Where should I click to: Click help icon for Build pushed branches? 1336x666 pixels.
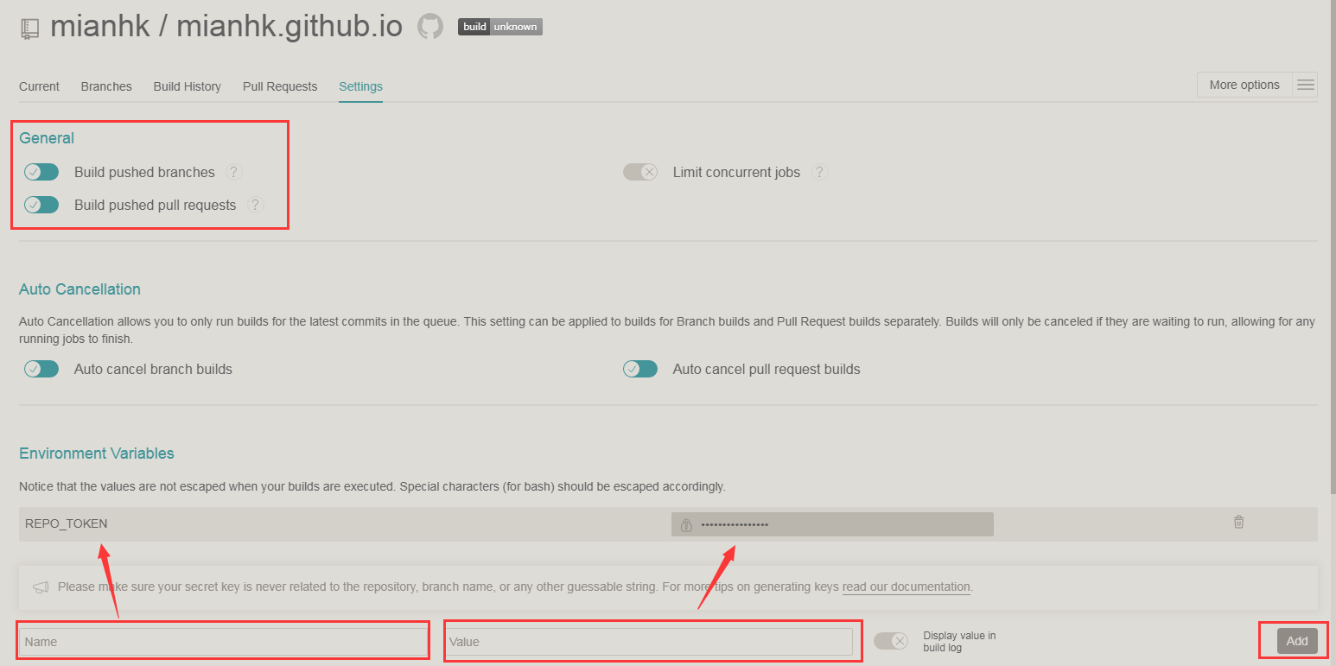234,172
